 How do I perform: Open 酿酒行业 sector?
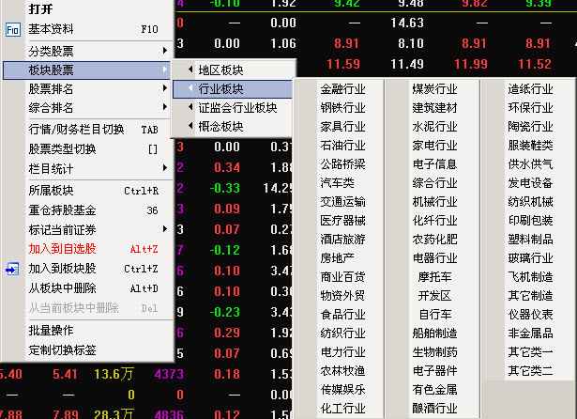tap(434, 409)
